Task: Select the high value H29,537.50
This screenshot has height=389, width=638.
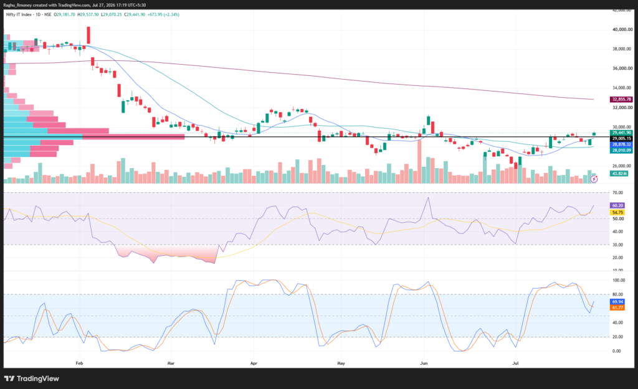Action: pos(88,15)
